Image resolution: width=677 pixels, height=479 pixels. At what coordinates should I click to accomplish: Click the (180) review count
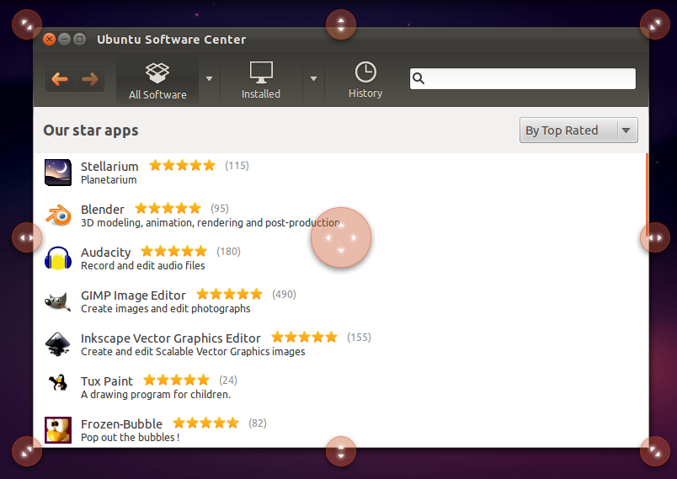click(228, 251)
